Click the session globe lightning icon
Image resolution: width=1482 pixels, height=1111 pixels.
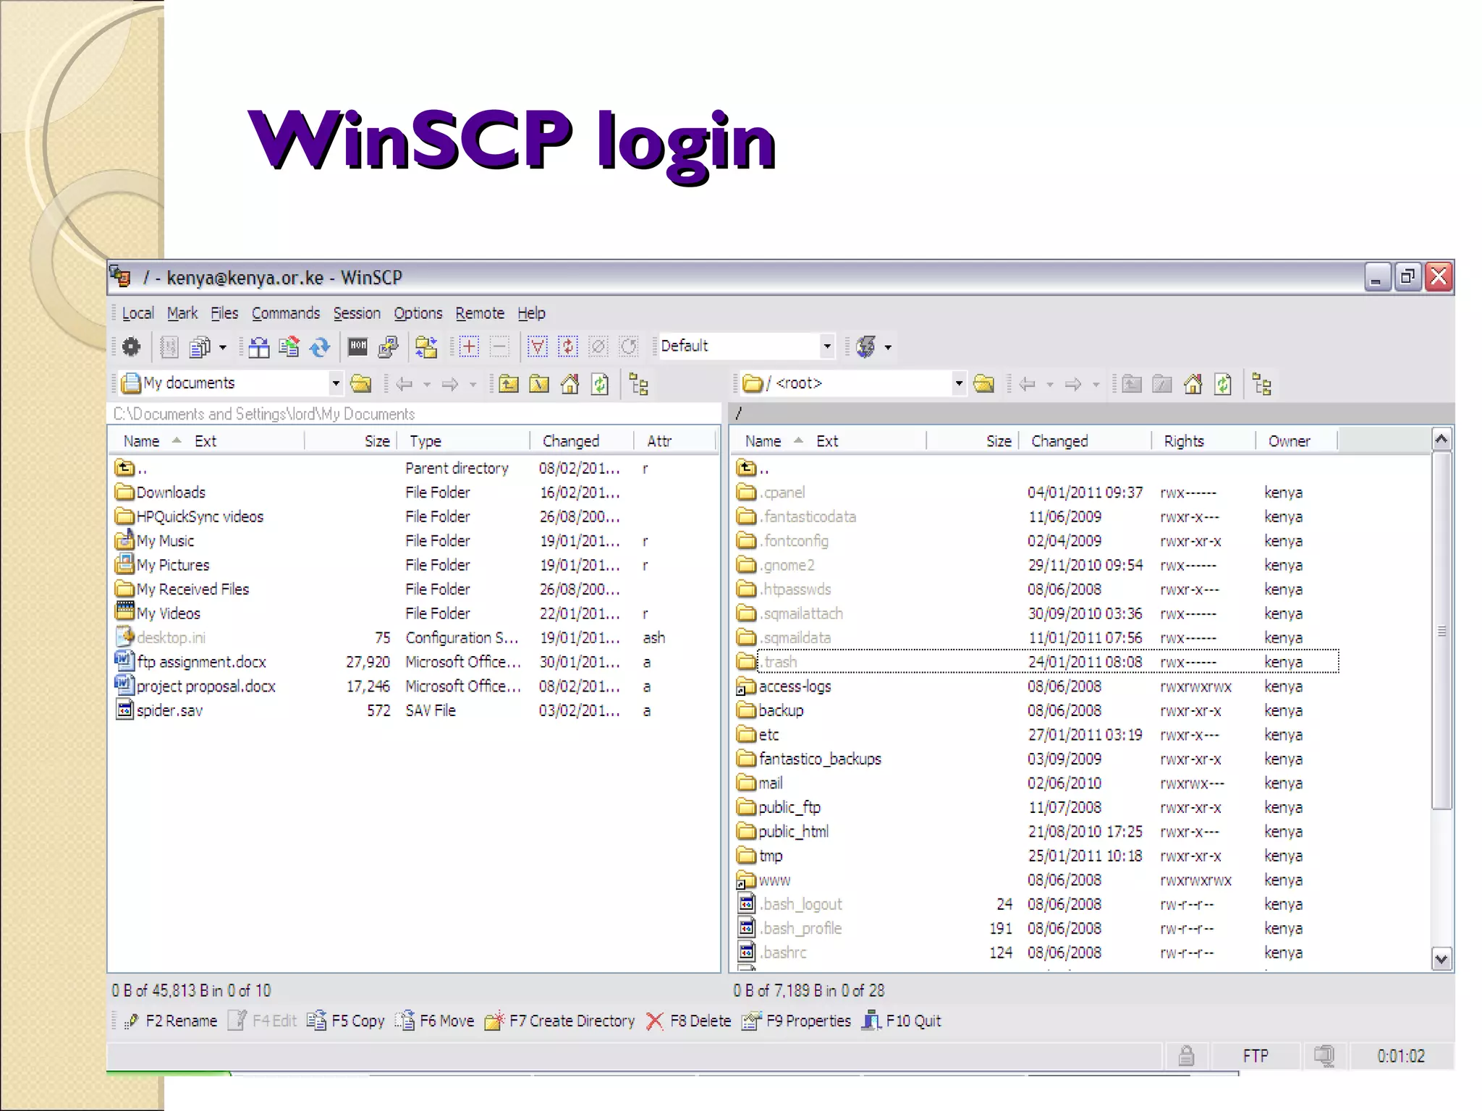point(866,347)
